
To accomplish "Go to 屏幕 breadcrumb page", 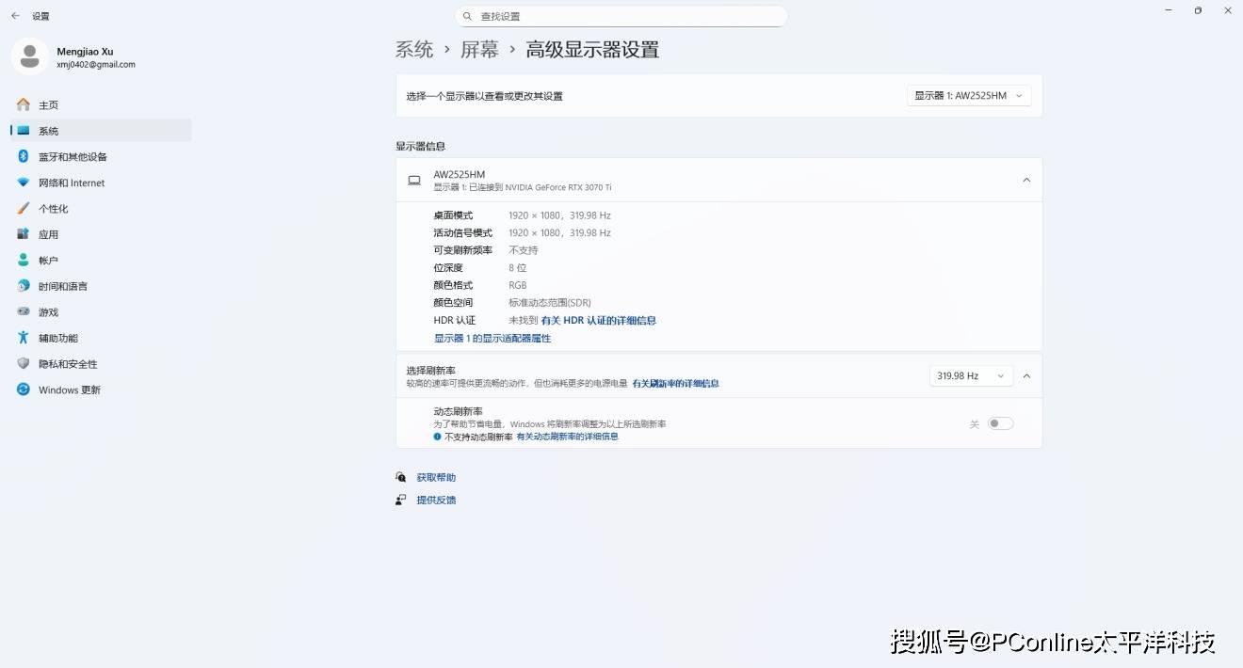I will (x=479, y=50).
